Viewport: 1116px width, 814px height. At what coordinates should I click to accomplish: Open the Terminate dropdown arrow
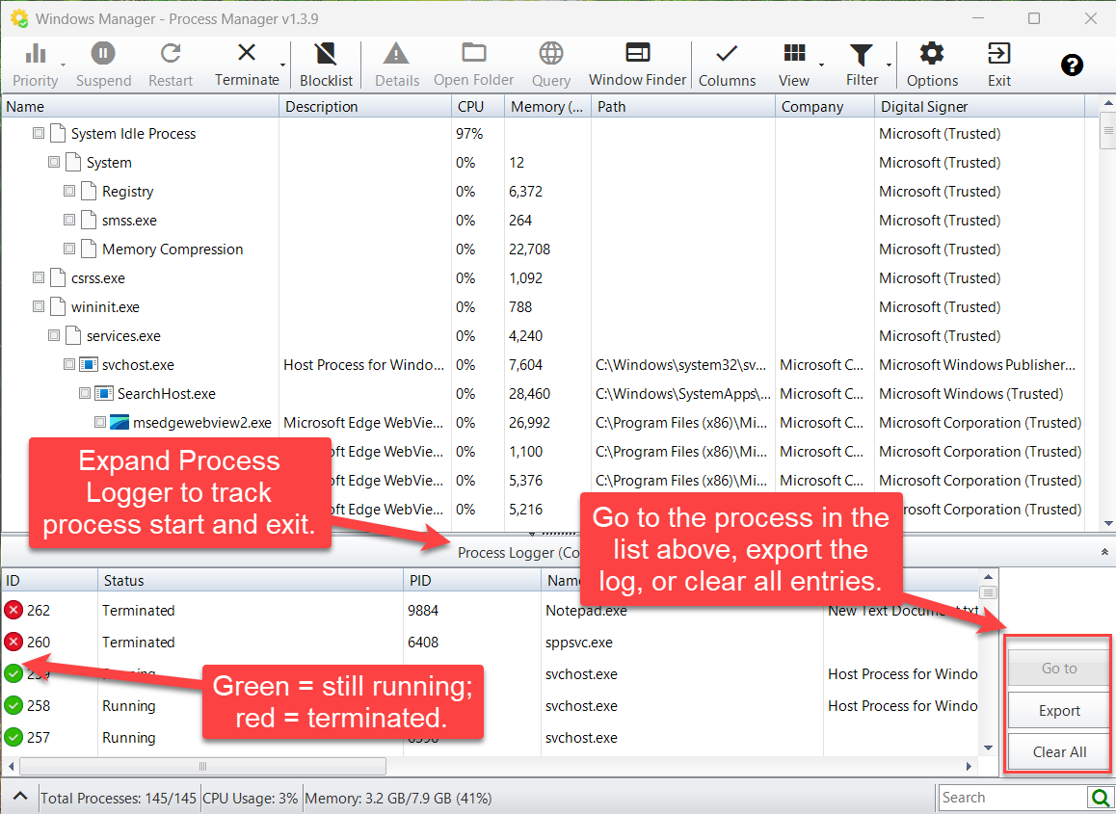click(x=283, y=66)
